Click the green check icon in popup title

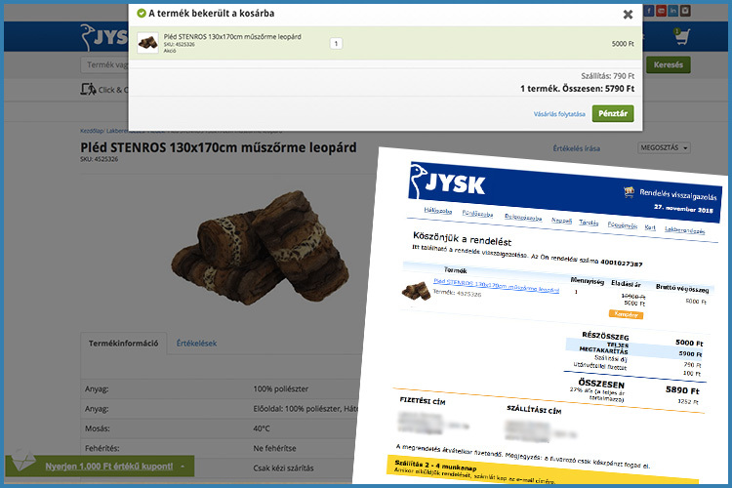tap(142, 13)
